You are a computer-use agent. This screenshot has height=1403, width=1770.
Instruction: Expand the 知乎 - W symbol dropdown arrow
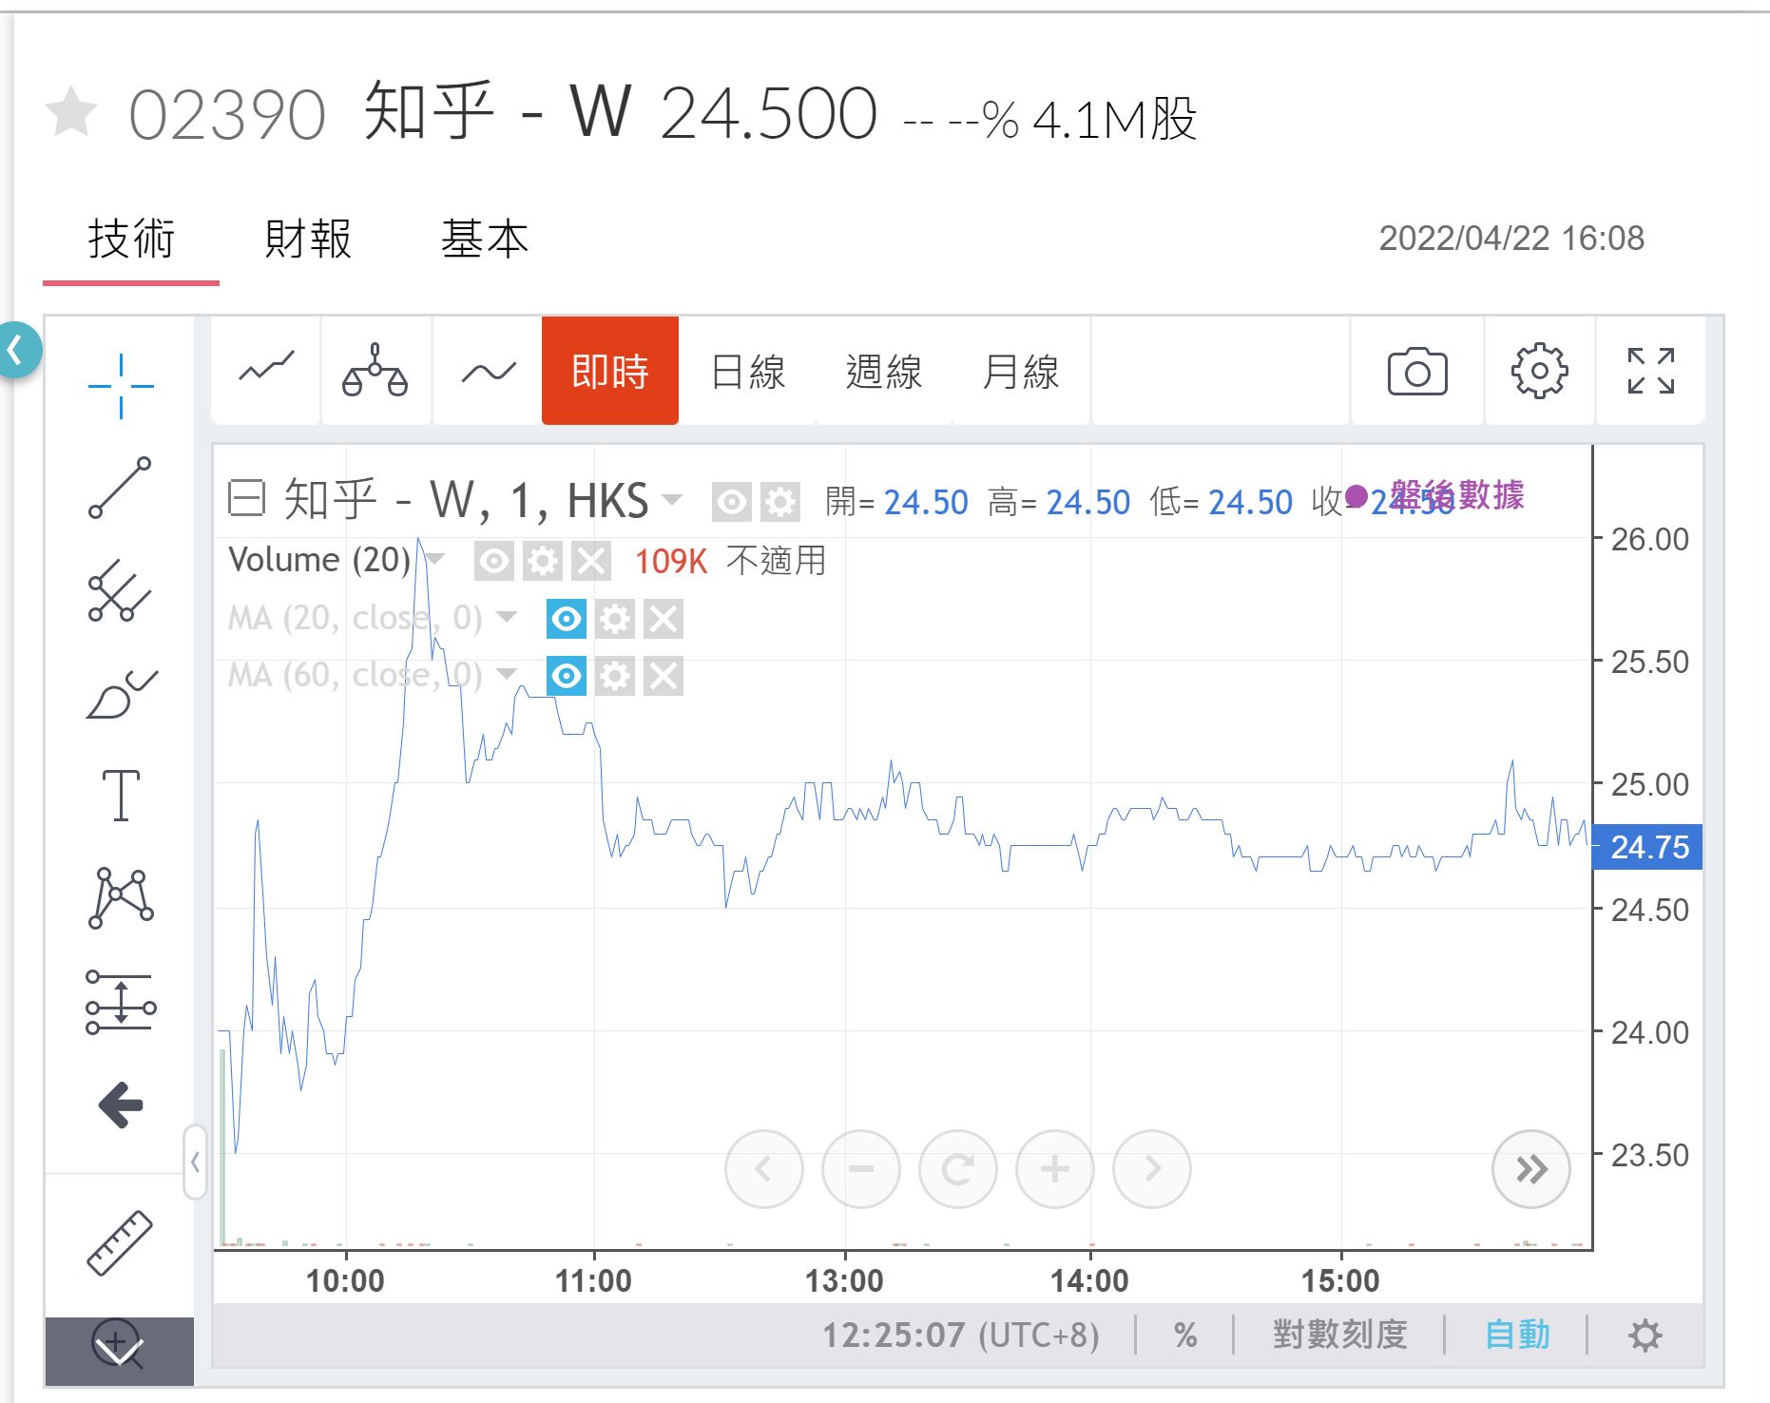(672, 500)
